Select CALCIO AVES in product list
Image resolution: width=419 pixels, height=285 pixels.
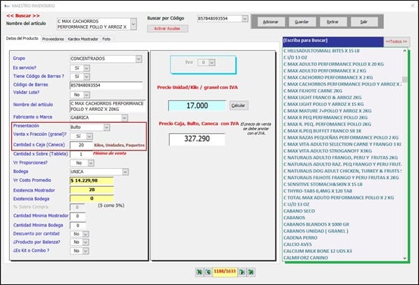[x=297, y=244]
